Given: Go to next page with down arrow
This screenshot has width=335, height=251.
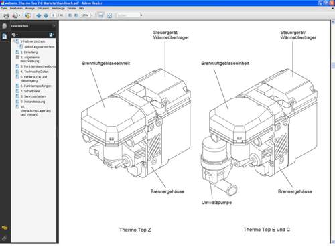Looking at the screenshot, I should (x=46, y=15).
